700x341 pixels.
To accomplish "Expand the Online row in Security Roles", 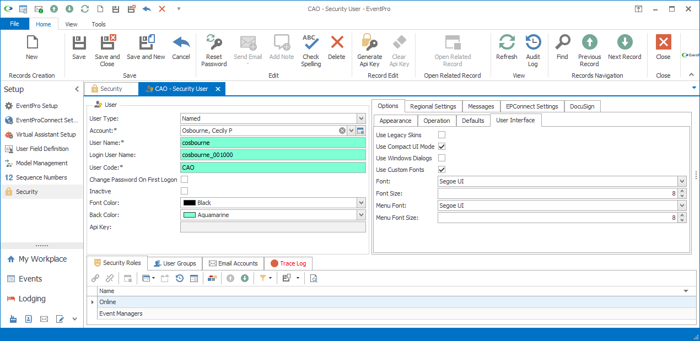I will 92,302.
